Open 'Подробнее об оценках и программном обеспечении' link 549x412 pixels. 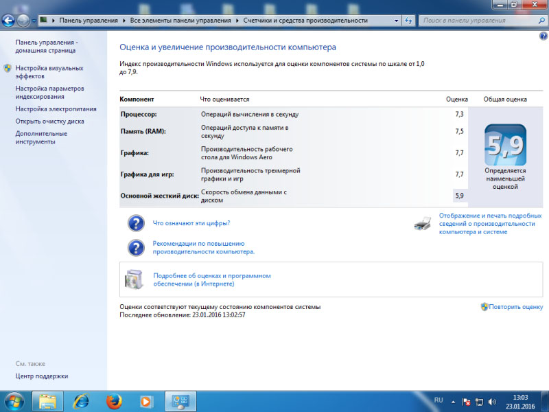click(212, 279)
